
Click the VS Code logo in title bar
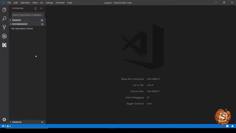point(3,3)
